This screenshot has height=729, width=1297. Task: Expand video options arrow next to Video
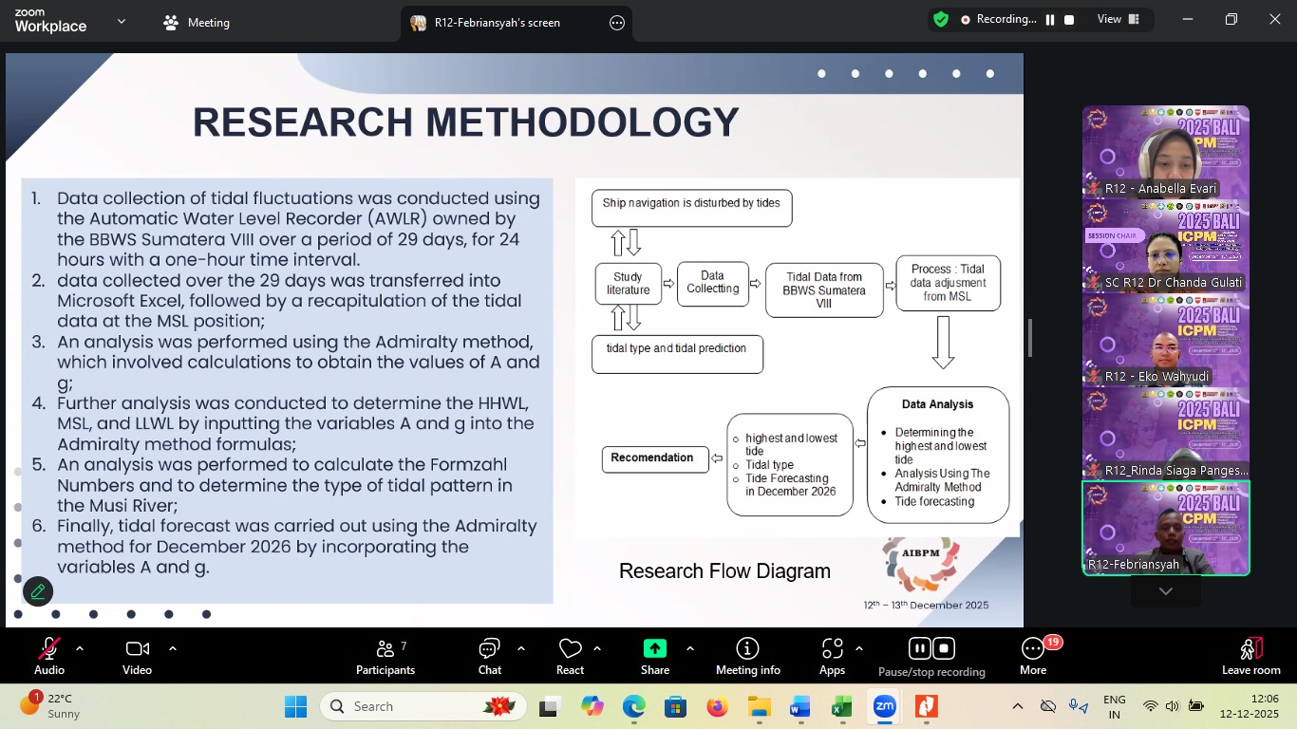(173, 648)
